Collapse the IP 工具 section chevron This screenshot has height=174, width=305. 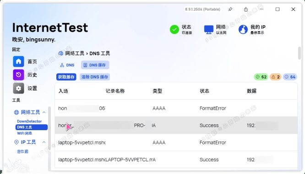point(44,142)
